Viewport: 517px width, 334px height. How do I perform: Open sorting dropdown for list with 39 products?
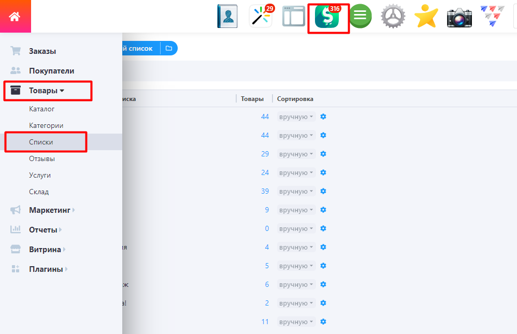(x=296, y=192)
